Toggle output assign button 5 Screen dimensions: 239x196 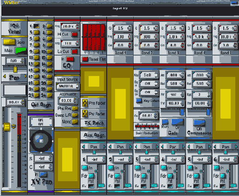pyautogui.click(x=36, y=38)
